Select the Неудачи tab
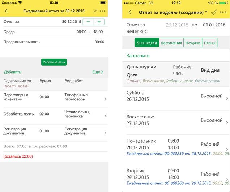 (193, 43)
